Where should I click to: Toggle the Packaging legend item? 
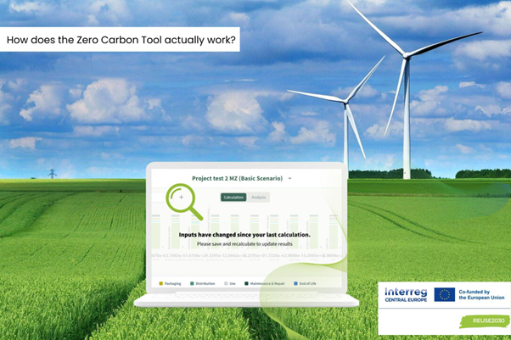pos(171,283)
